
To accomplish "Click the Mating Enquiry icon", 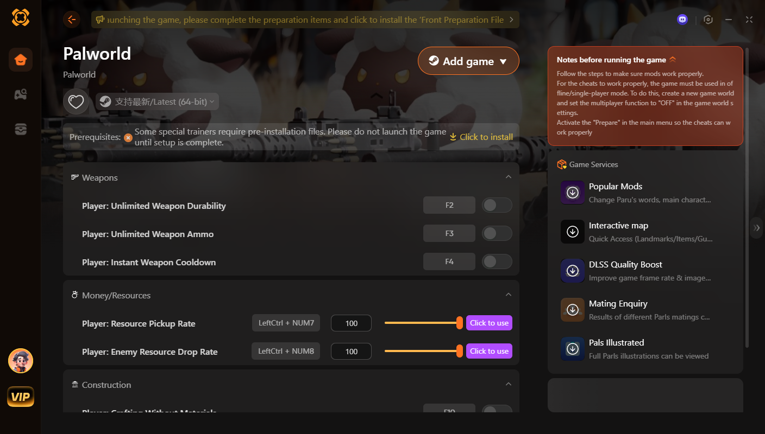I will (x=572, y=310).
